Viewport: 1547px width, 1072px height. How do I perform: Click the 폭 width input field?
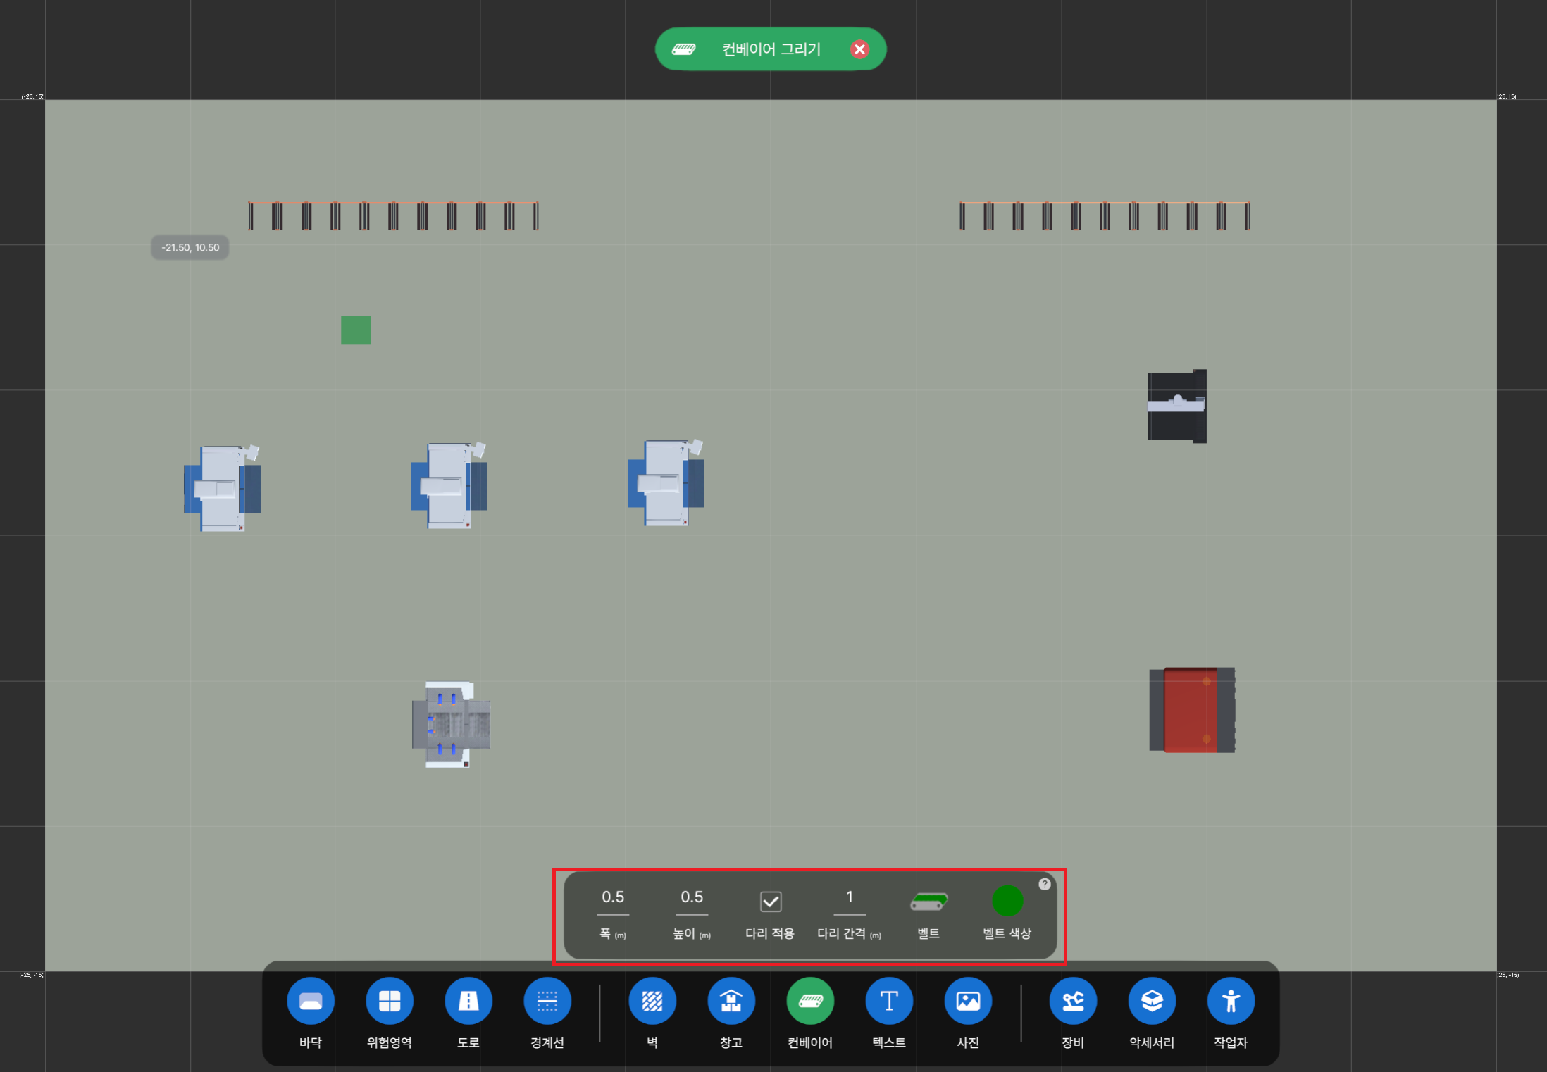click(x=613, y=897)
